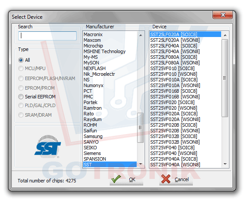Choose device SST25VF020 [WSON8]

click(185, 108)
